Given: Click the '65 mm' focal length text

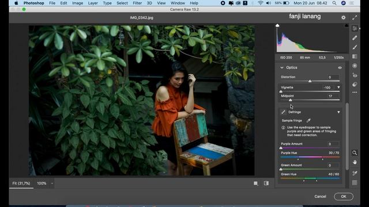Looking at the screenshot, I should [305, 57].
